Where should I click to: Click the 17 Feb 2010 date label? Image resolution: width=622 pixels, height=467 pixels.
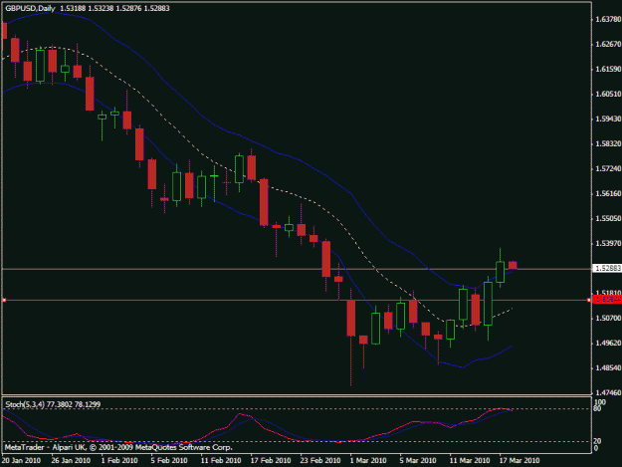coord(271,461)
